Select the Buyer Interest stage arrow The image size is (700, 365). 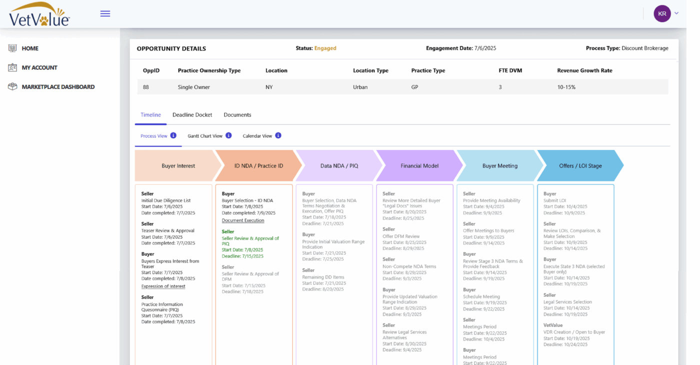click(x=178, y=166)
